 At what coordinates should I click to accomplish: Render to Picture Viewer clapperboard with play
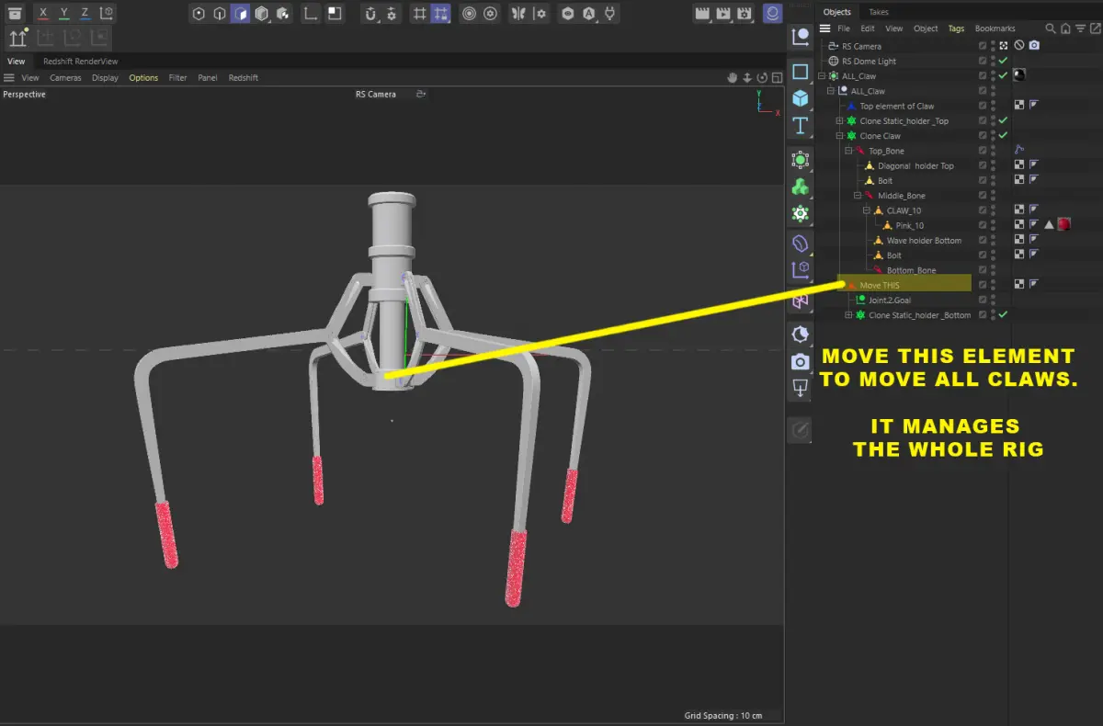(722, 14)
